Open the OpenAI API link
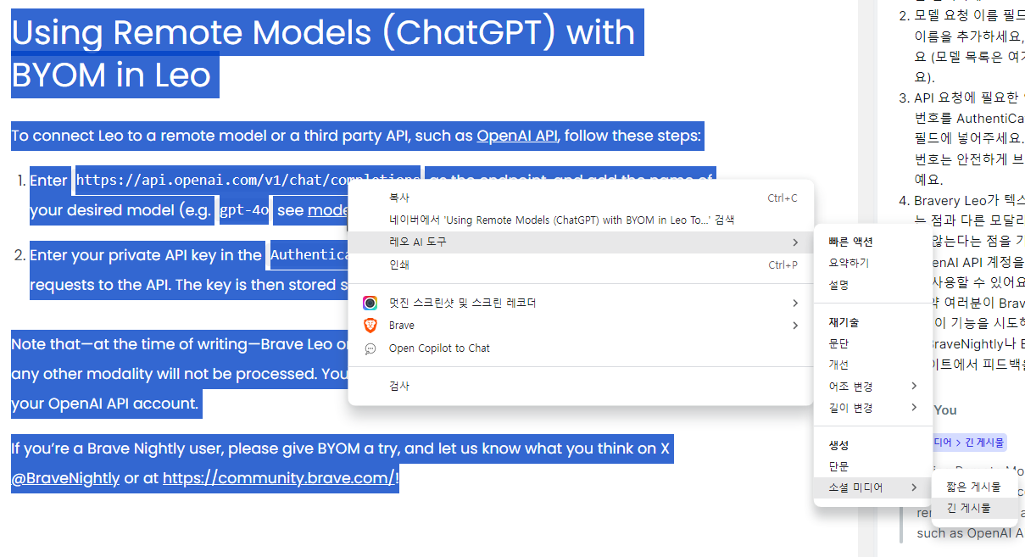This screenshot has height=557, width=1025. tap(517, 136)
